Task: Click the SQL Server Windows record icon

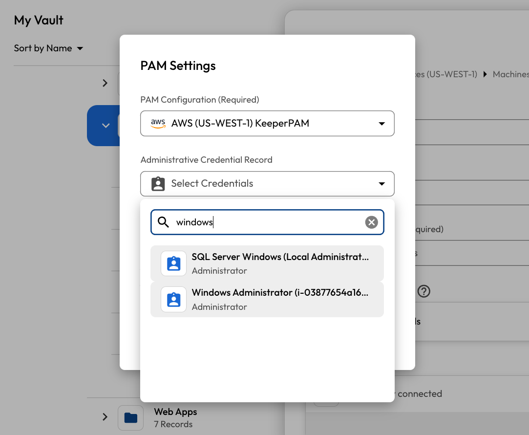Action: (173, 264)
